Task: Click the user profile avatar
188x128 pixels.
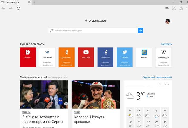Action: point(168,21)
